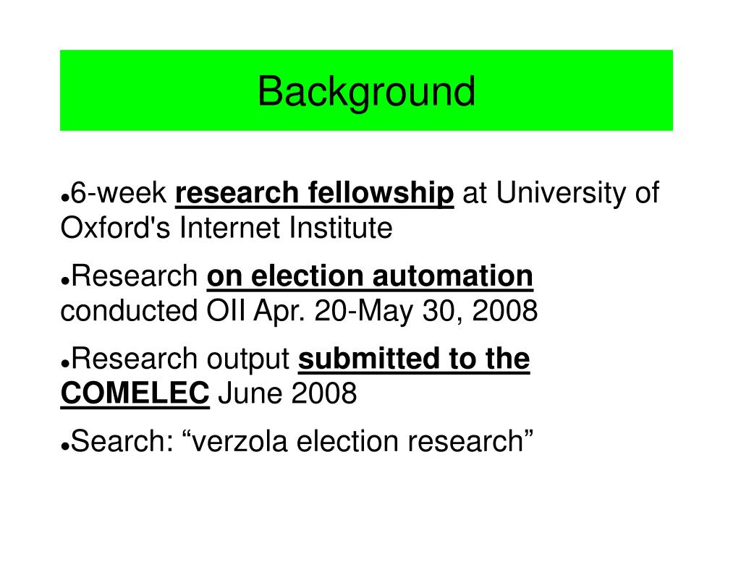Click the bullet dot before '6-week'

(x=65, y=198)
